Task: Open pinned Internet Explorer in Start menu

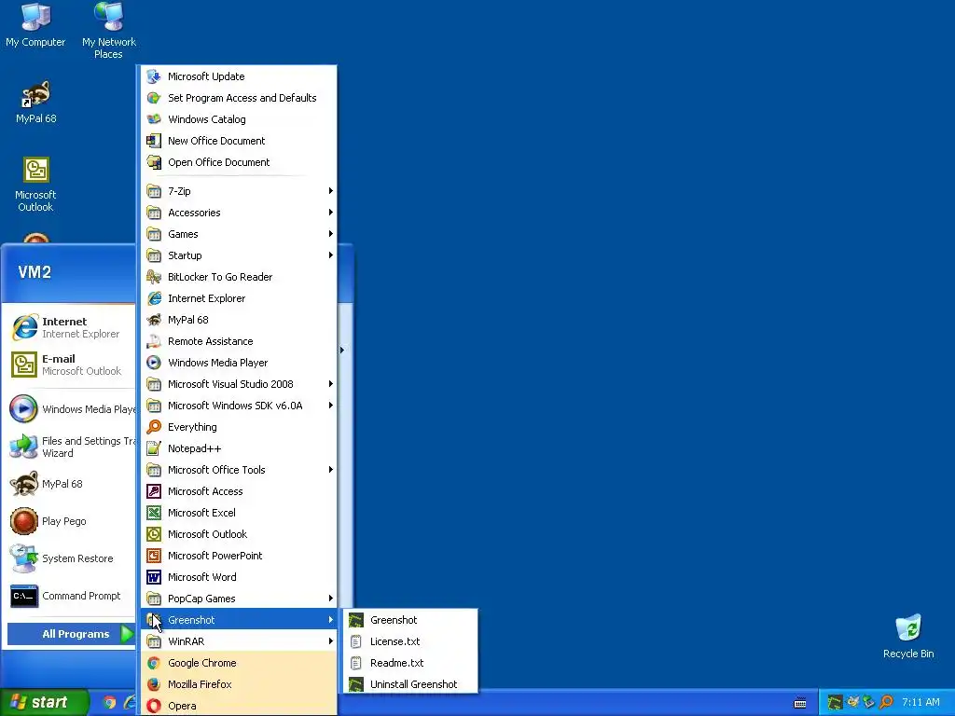Action: click(71, 327)
